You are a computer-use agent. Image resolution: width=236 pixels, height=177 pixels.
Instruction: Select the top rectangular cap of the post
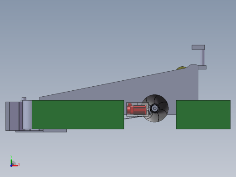point(198,47)
